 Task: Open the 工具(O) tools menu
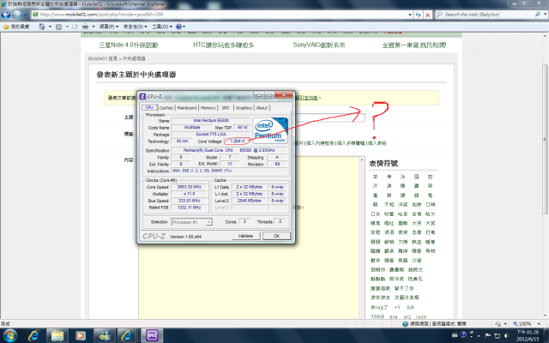162,27
